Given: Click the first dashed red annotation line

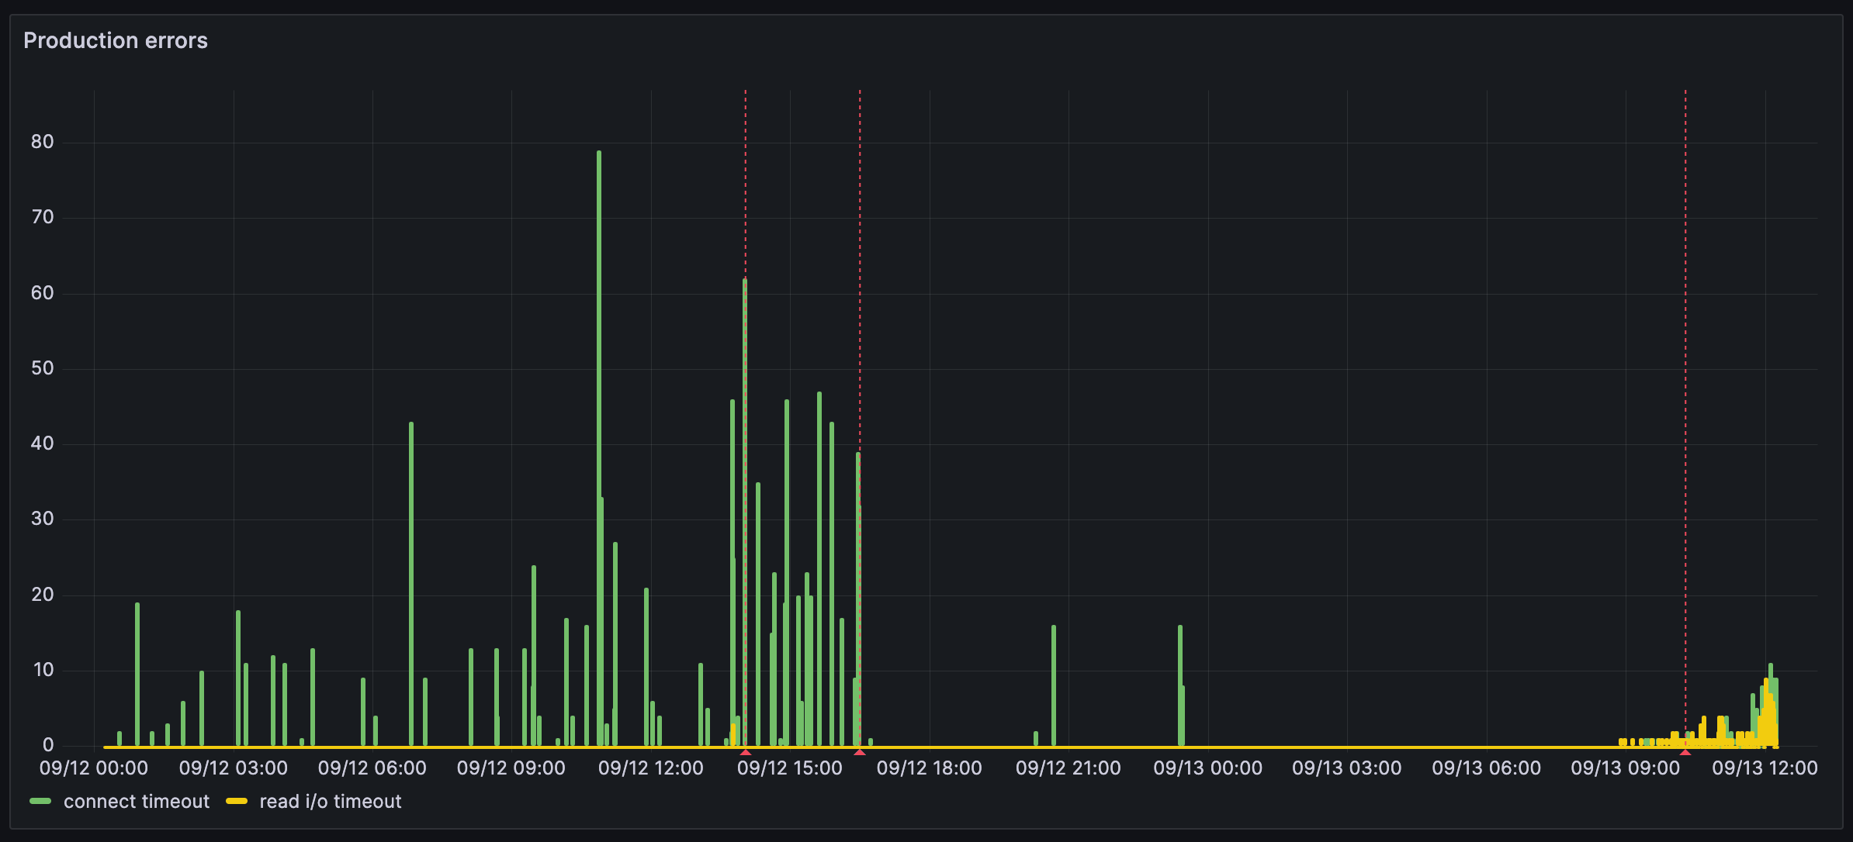Looking at the screenshot, I should click(746, 419).
